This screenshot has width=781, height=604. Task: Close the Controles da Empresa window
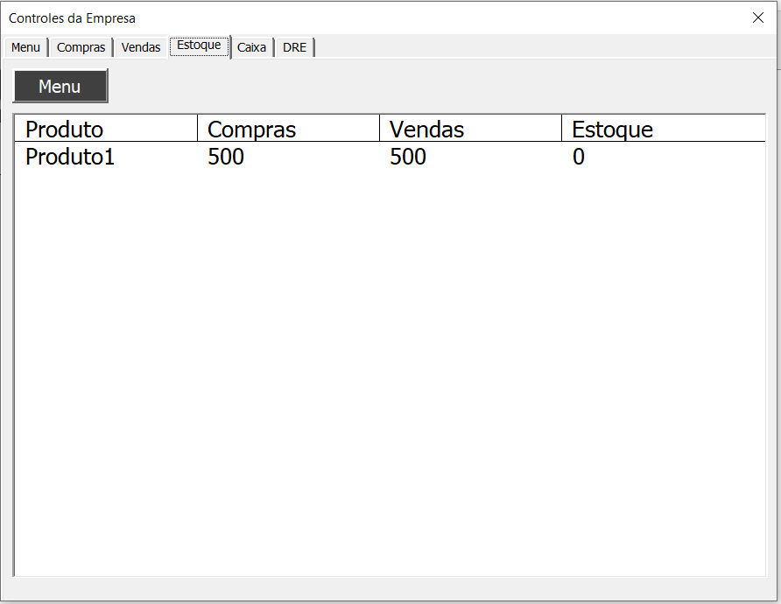(758, 18)
